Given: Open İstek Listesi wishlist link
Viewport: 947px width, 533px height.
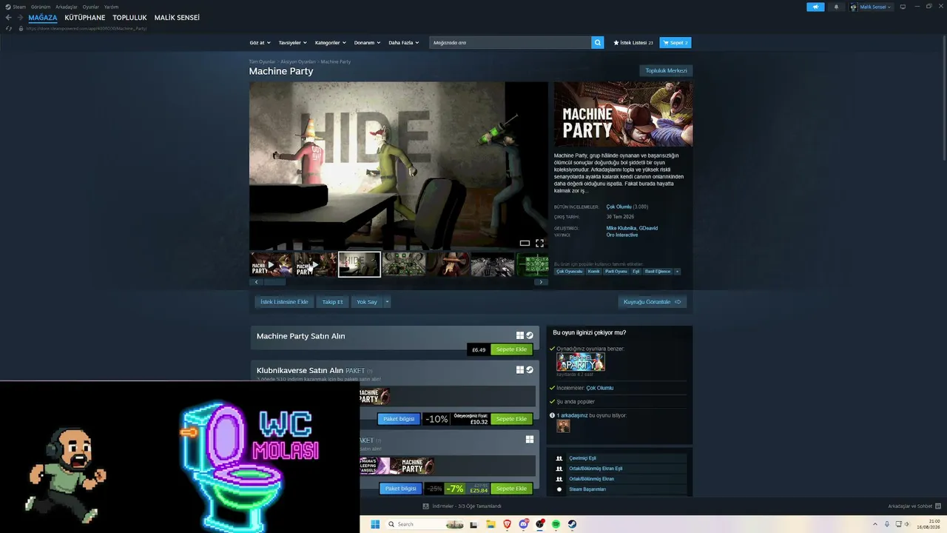Looking at the screenshot, I should coord(633,43).
